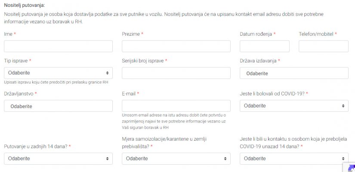Click the Prezime text field

(176, 46)
